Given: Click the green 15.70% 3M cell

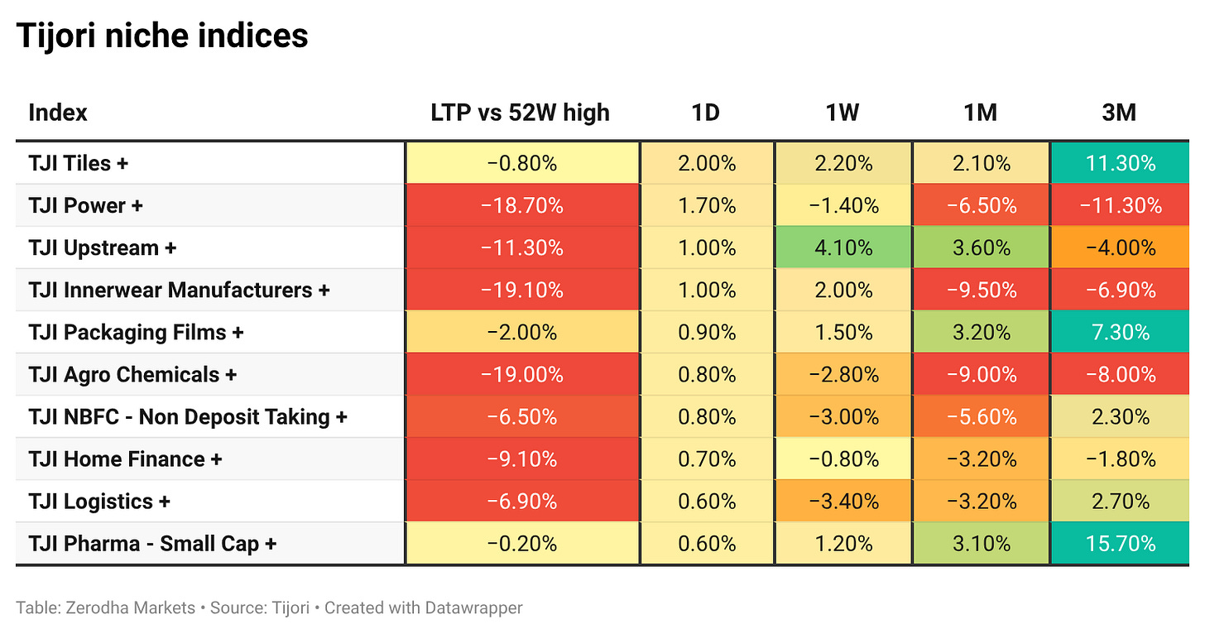Looking at the screenshot, I should tap(1120, 543).
